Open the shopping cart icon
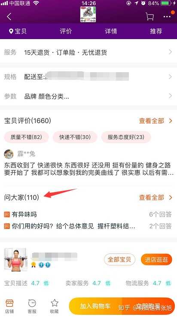 coord(150,16)
